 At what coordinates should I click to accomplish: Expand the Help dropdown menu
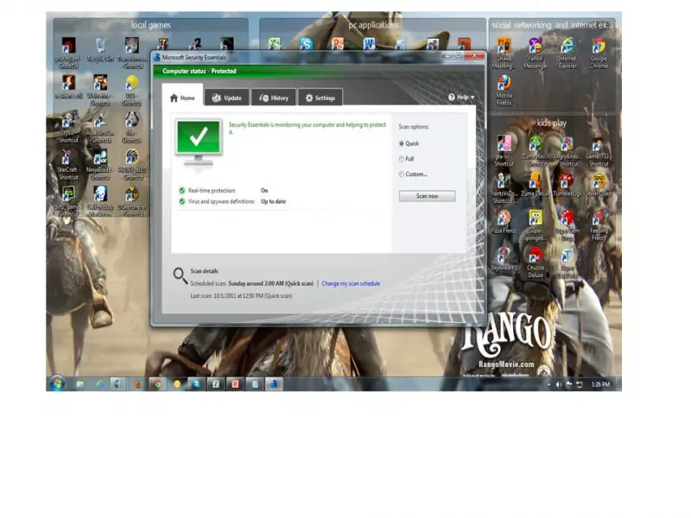point(461,97)
